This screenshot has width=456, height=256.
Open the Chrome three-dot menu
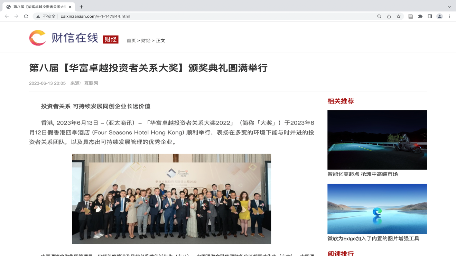coord(449,16)
